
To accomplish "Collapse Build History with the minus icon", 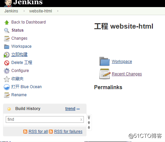I will pos(78,109).
